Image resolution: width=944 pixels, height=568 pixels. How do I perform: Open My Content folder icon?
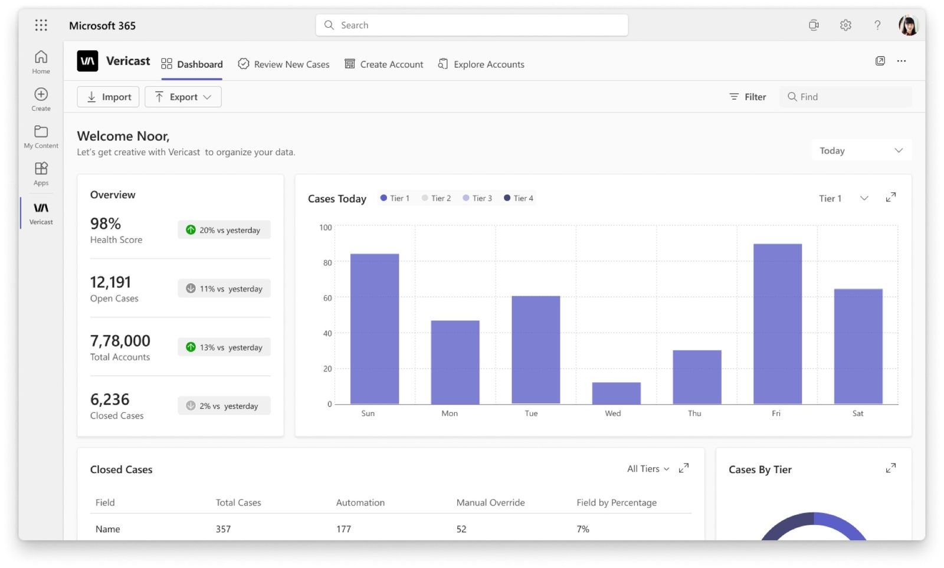[41, 131]
